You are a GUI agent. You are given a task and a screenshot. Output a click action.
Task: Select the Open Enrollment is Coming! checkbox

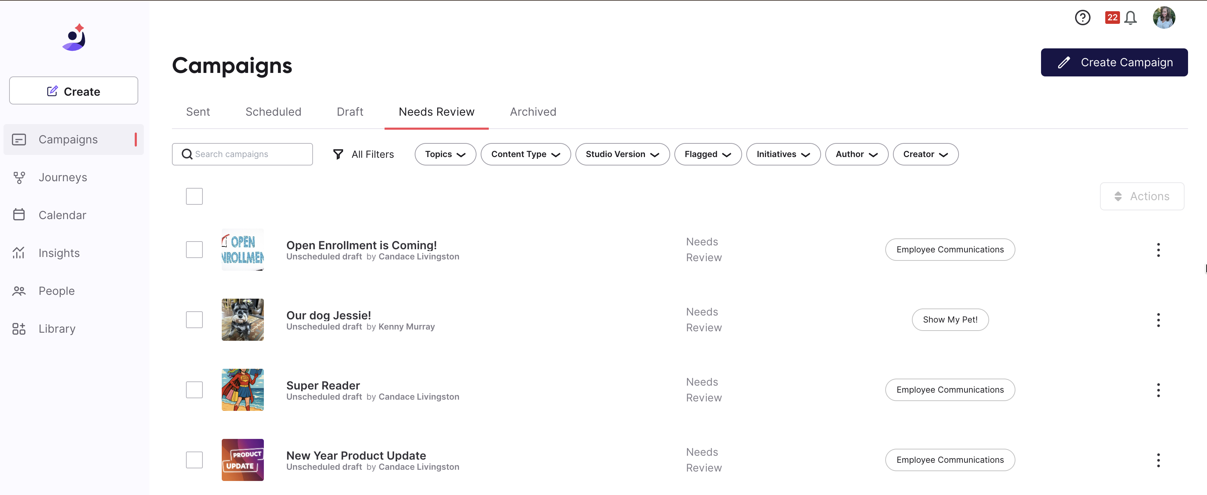tap(194, 250)
